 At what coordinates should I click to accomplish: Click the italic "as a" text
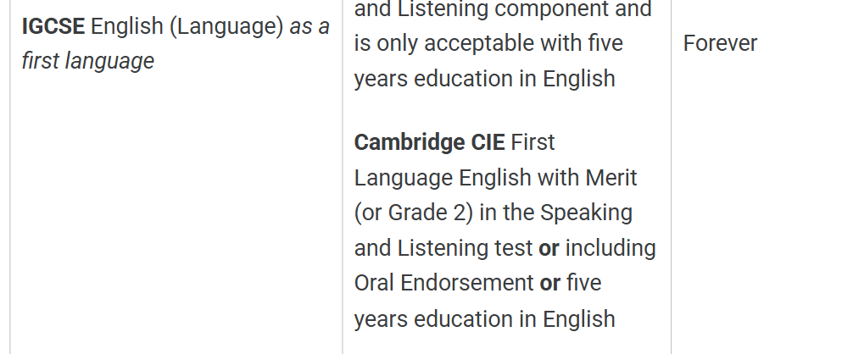(309, 26)
